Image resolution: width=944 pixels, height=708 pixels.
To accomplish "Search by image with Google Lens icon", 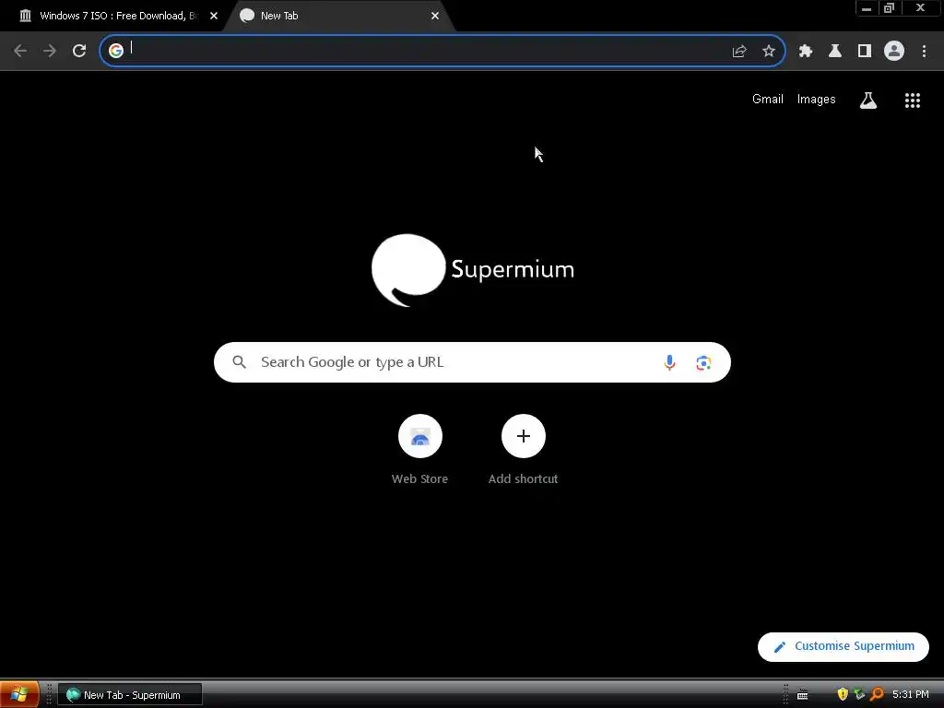I will pos(703,362).
